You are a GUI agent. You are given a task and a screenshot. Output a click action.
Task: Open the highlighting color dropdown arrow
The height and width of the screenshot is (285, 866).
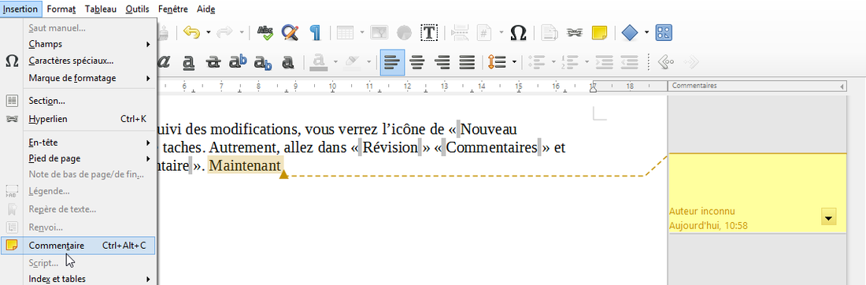click(x=368, y=62)
